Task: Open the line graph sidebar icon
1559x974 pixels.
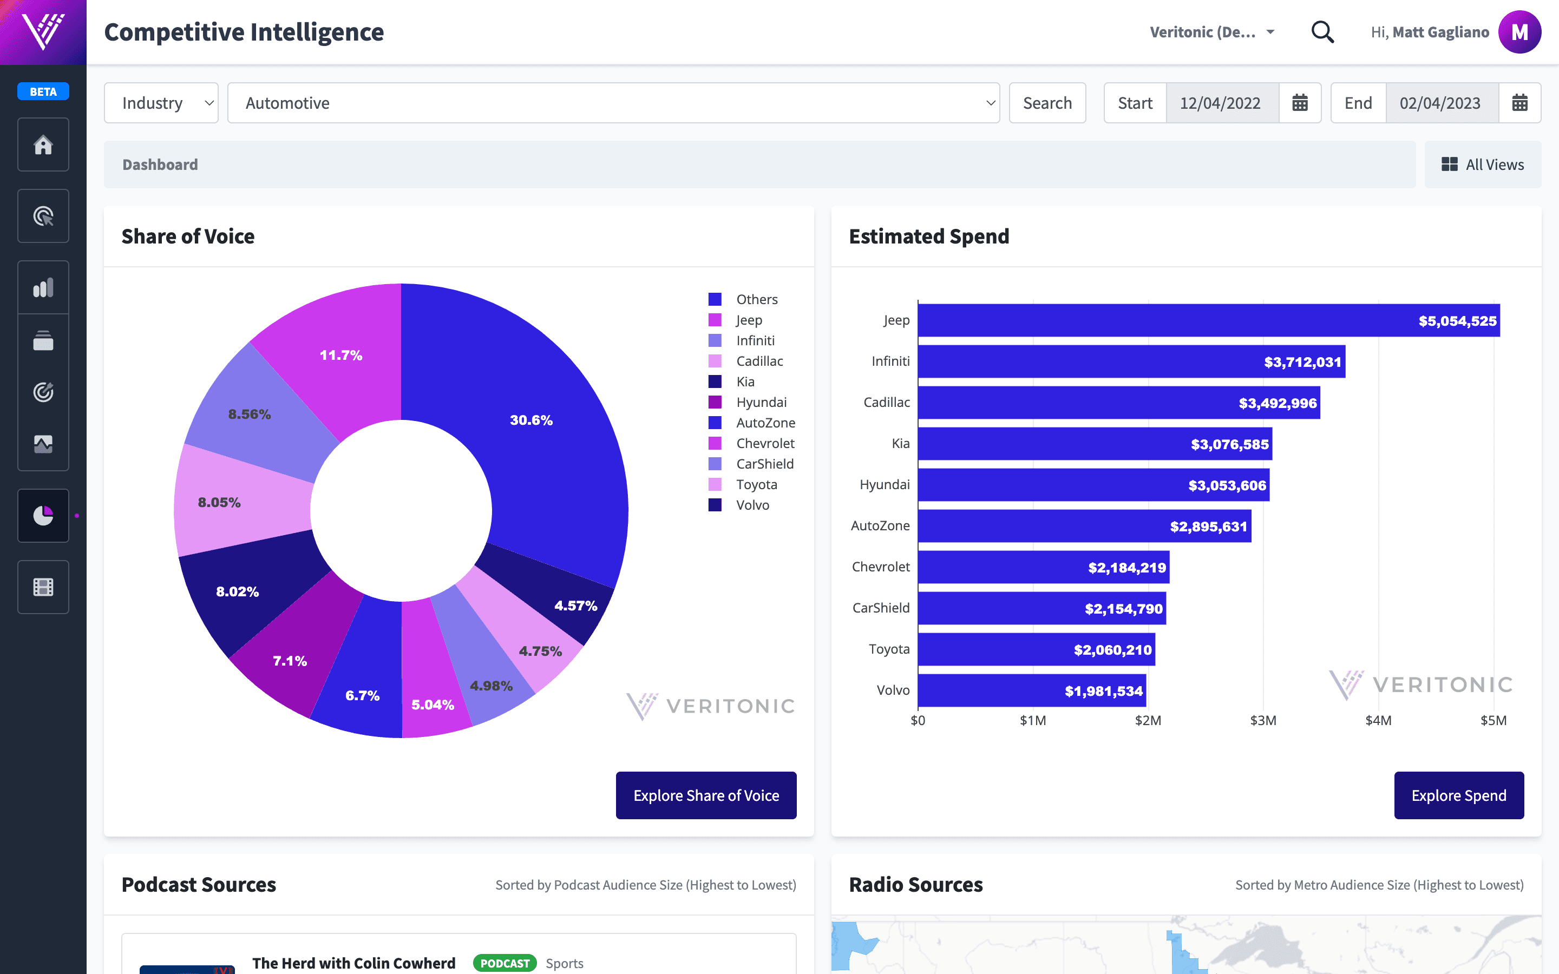Action: coord(43,444)
